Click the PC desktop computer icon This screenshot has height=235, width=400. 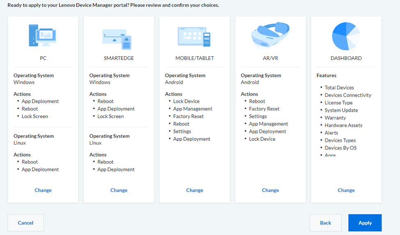[43, 35]
